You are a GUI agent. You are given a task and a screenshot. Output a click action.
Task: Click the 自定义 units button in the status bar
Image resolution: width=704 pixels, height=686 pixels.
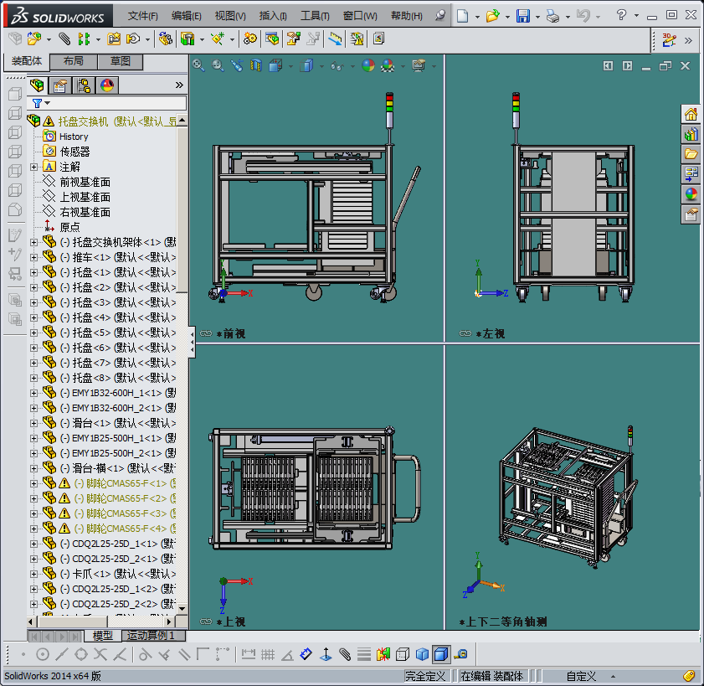[x=581, y=676]
